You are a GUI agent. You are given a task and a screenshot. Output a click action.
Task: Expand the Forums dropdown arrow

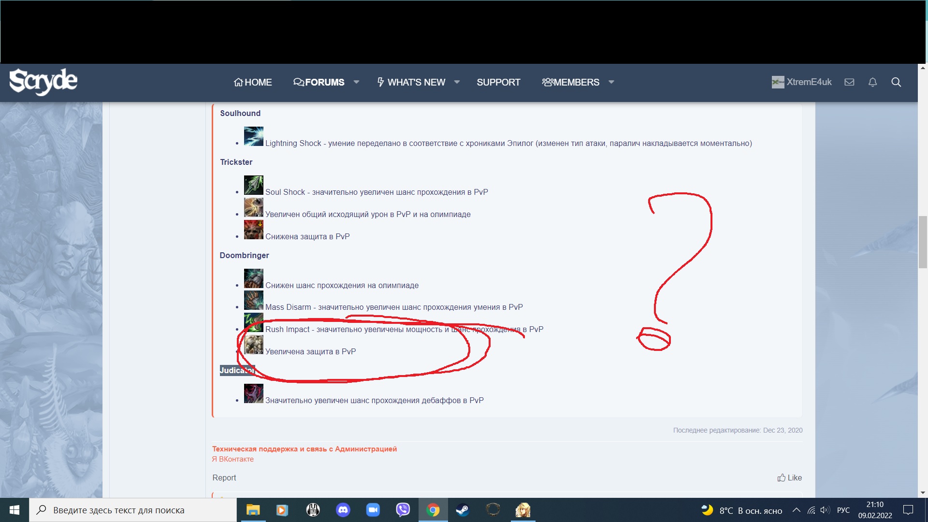click(x=356, y=82)
